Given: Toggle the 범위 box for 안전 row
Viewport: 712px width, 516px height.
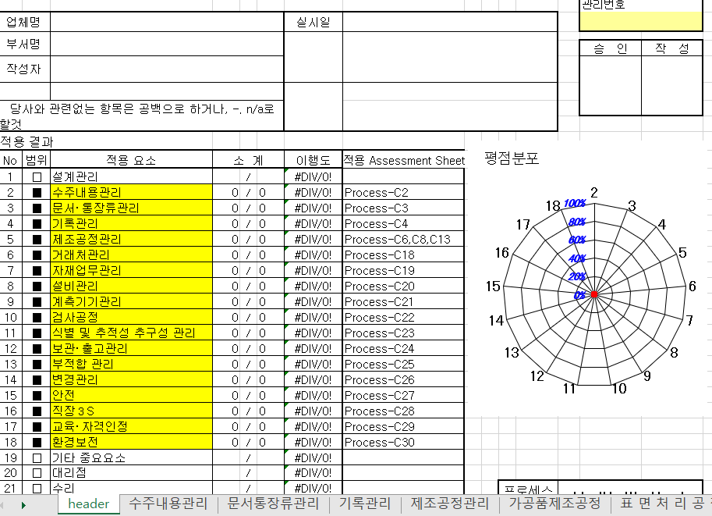Looking at the screenshot, I should pyautogui.click(x=37, y=396).
